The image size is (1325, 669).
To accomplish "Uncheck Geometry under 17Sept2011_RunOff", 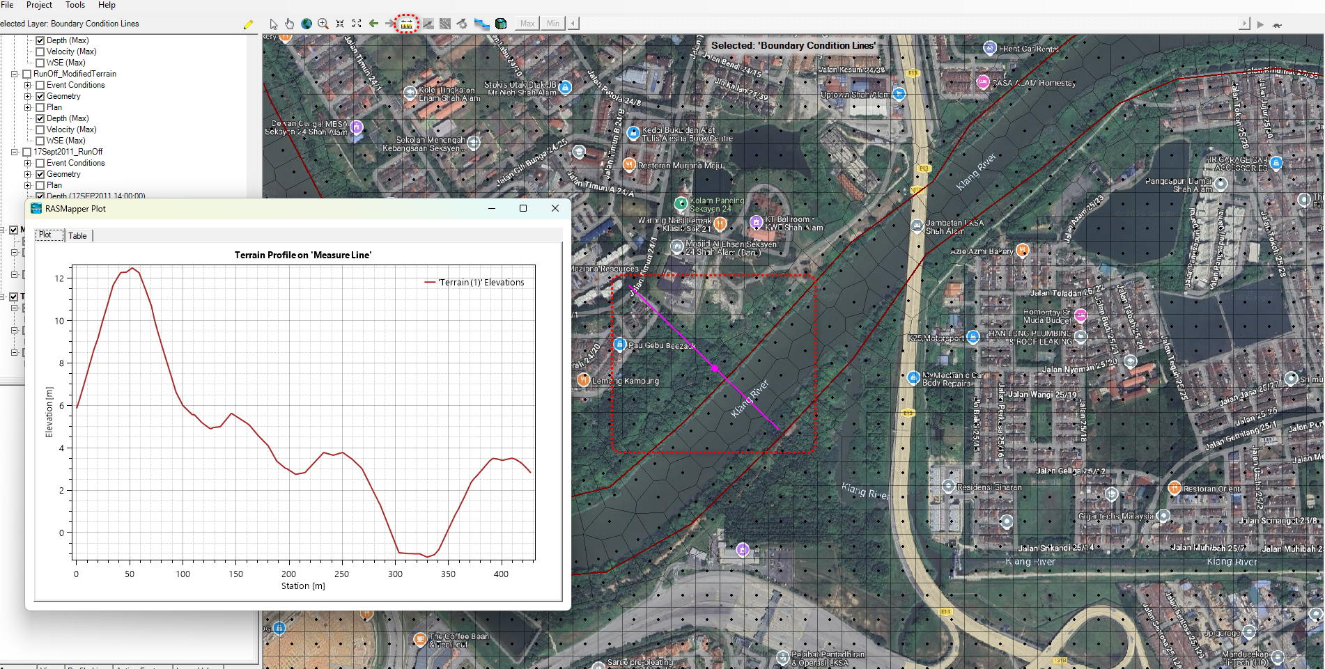I will pos(40,174).
